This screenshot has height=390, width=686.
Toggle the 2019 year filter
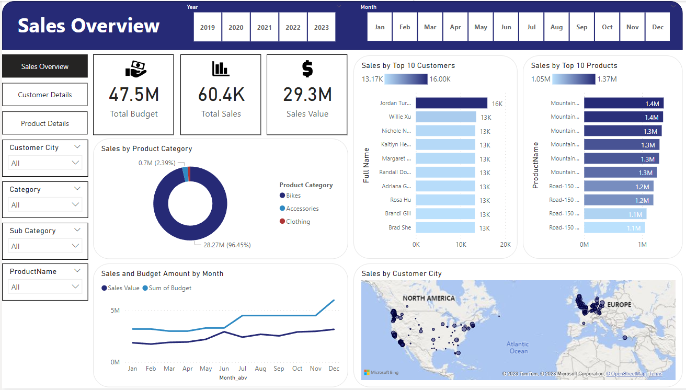click(207, 27)
